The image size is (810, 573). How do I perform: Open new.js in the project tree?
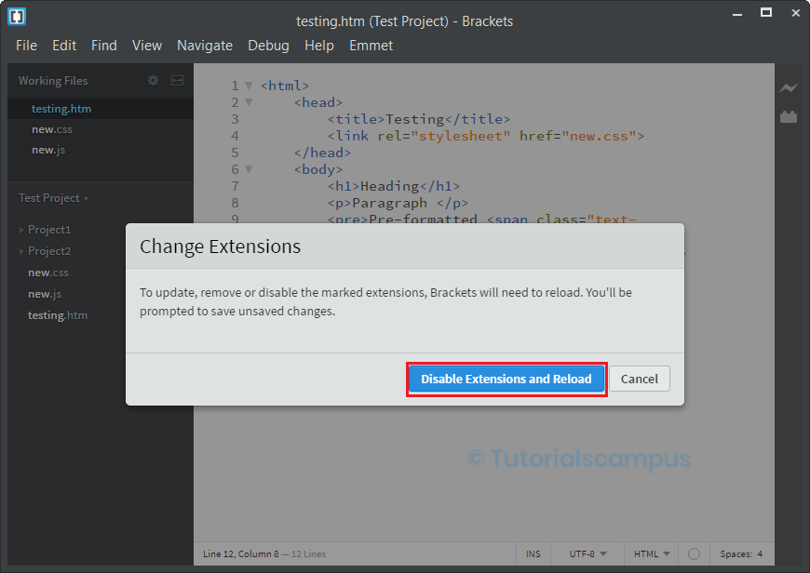[x=45, y=294]
